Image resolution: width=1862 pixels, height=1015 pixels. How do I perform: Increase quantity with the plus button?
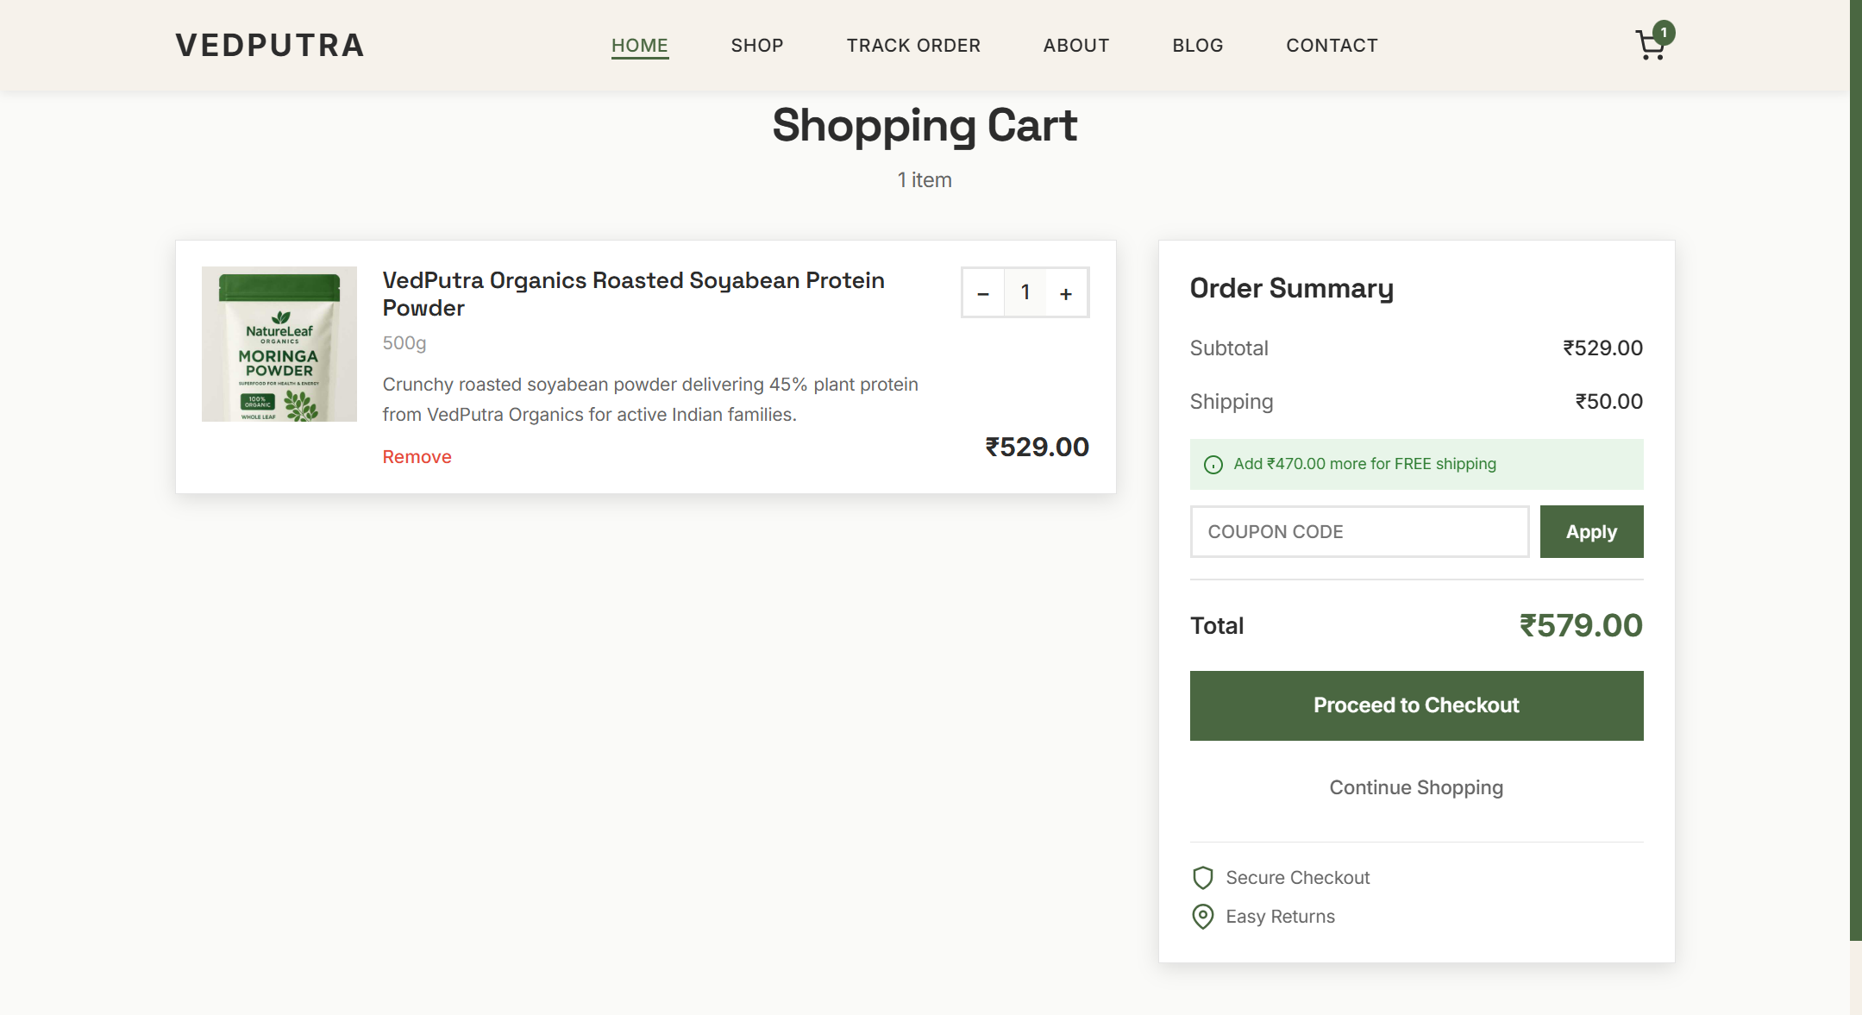point(1066,293)
